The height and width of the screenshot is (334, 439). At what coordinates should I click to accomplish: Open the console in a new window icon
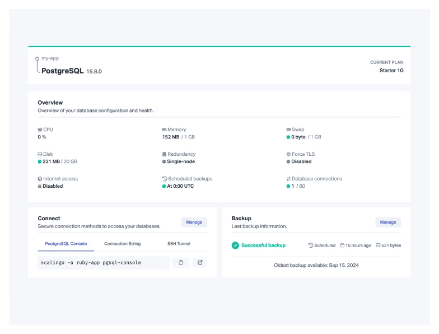click(x=199, y=262)
